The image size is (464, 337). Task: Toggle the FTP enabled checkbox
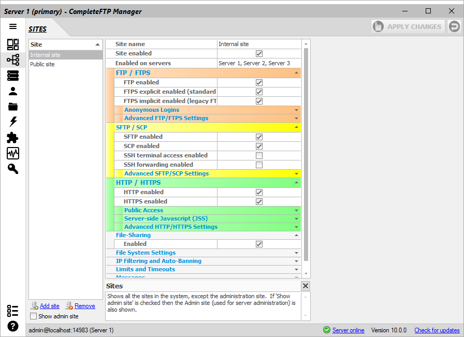[259, 82]
